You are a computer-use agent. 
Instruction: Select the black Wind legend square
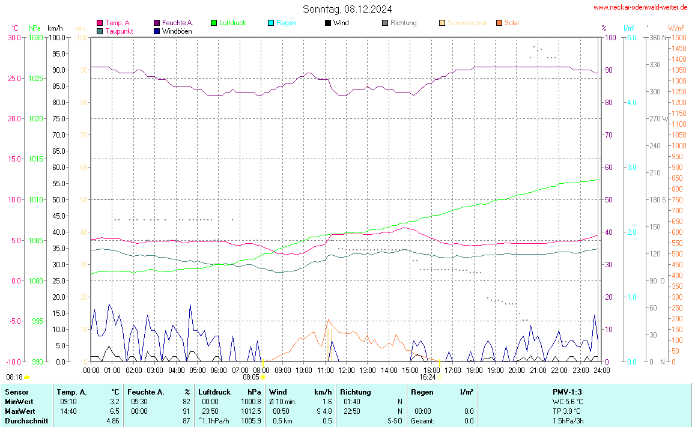coord(327,23)
